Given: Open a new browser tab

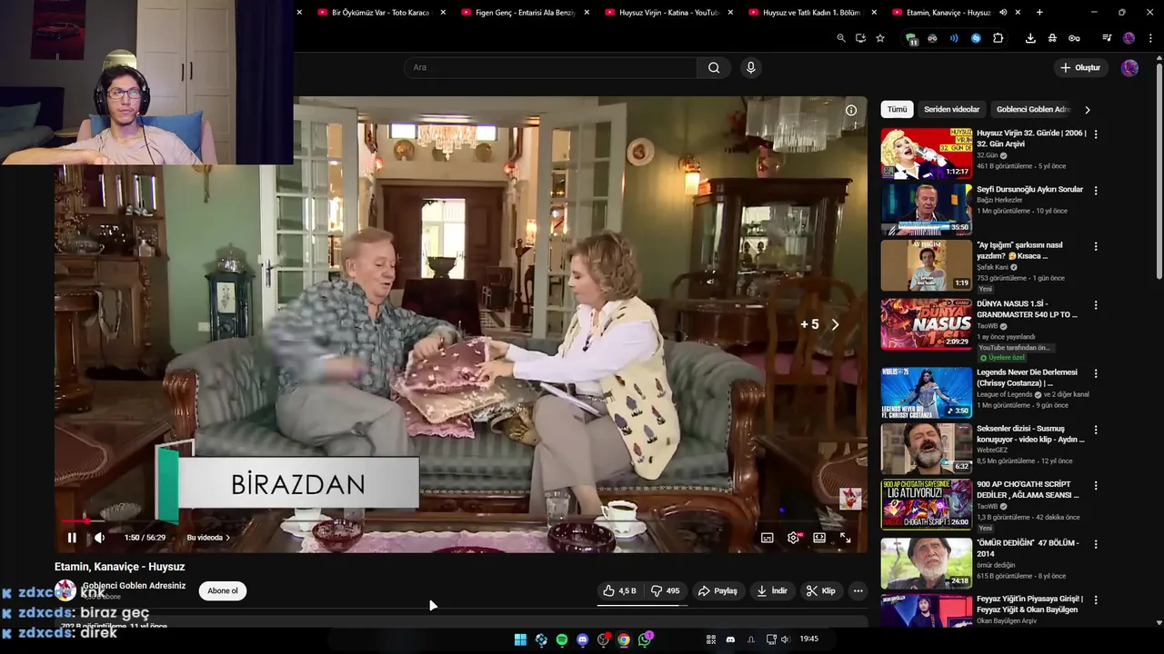Looking at the screenshot, I should (x=1039, y=13).
